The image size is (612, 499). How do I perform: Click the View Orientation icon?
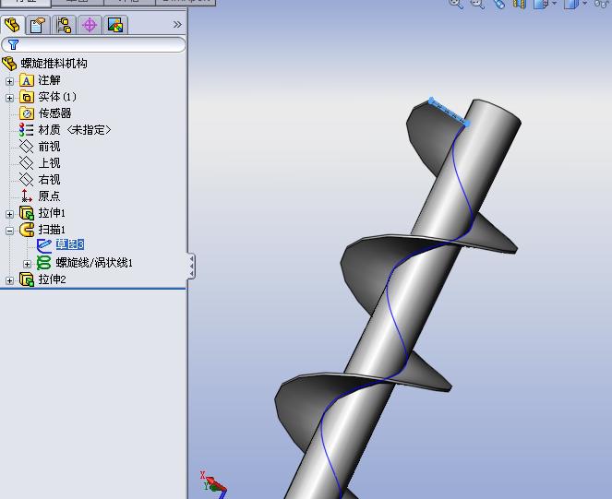coord(541,4)
